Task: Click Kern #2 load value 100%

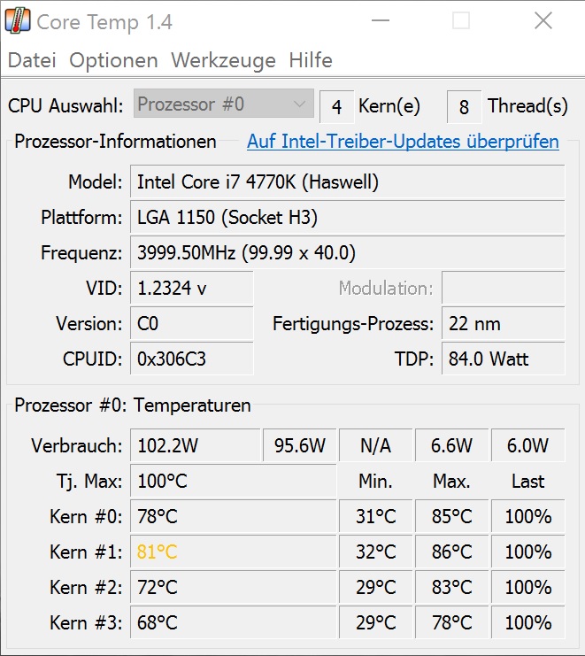Action: 527,587
